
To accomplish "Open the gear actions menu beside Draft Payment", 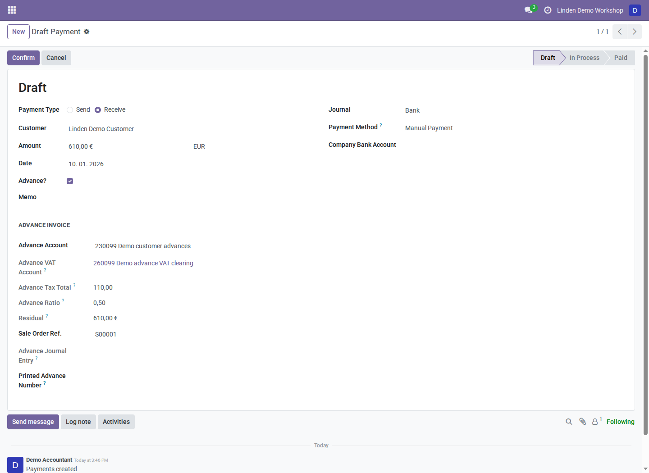I will coord(87,32).
